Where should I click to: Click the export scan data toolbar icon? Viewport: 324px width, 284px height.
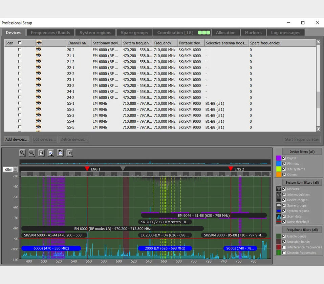point(60,153)
